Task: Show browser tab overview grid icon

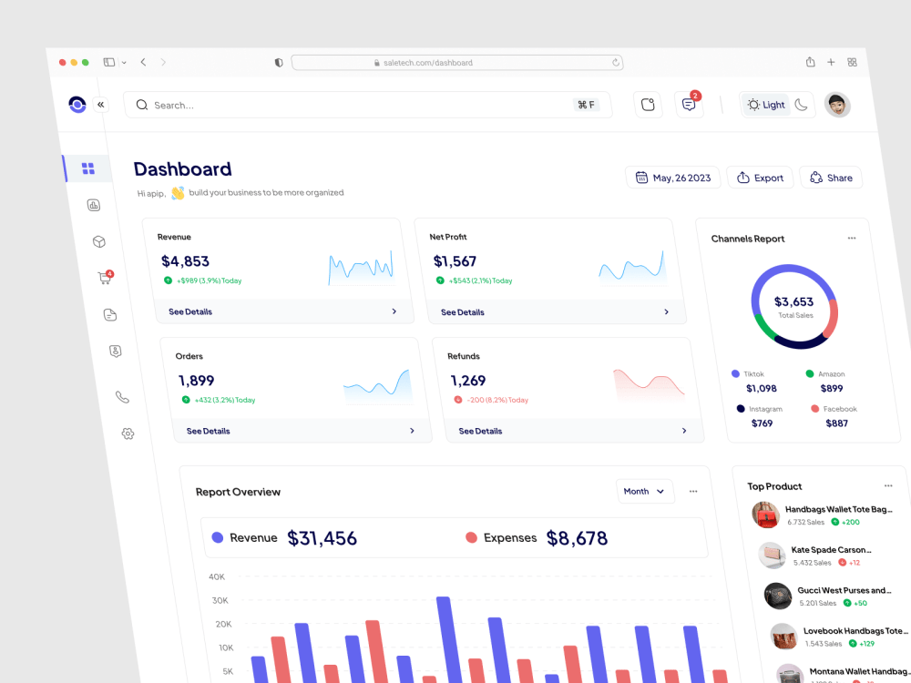Action: click(852, 62)
